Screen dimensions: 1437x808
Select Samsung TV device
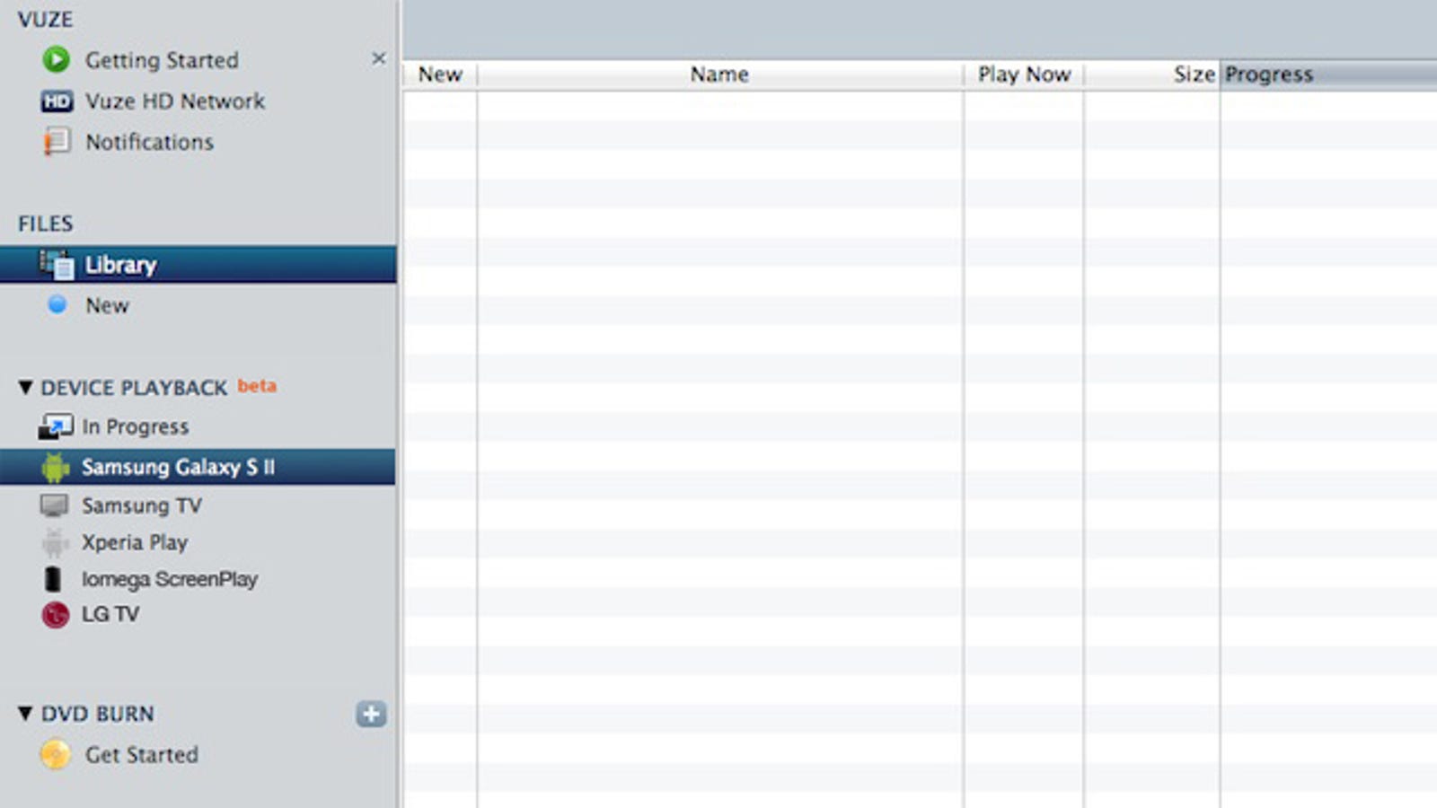142,505
